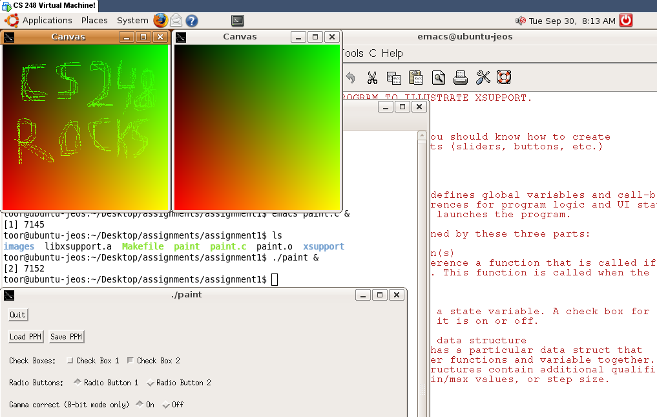Click the lifebuoy Help icon in Emacs toolbar
The width and height of the screenshot is (657, 417).
[504, 78]
